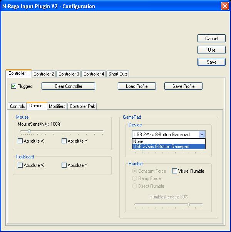Enable Mouse Absolute Y checkbox
Image resolution: width=231 pixels, height=232 pixels.
coord(64,141)
